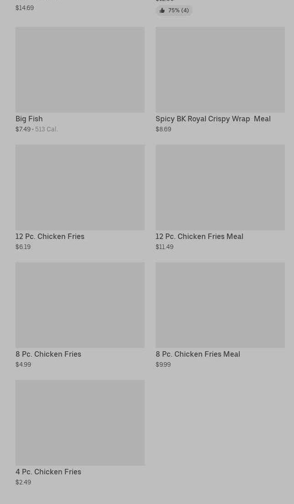294x504 pixels.
Task: Click the $11.49 price label
Action: (164, 247)
